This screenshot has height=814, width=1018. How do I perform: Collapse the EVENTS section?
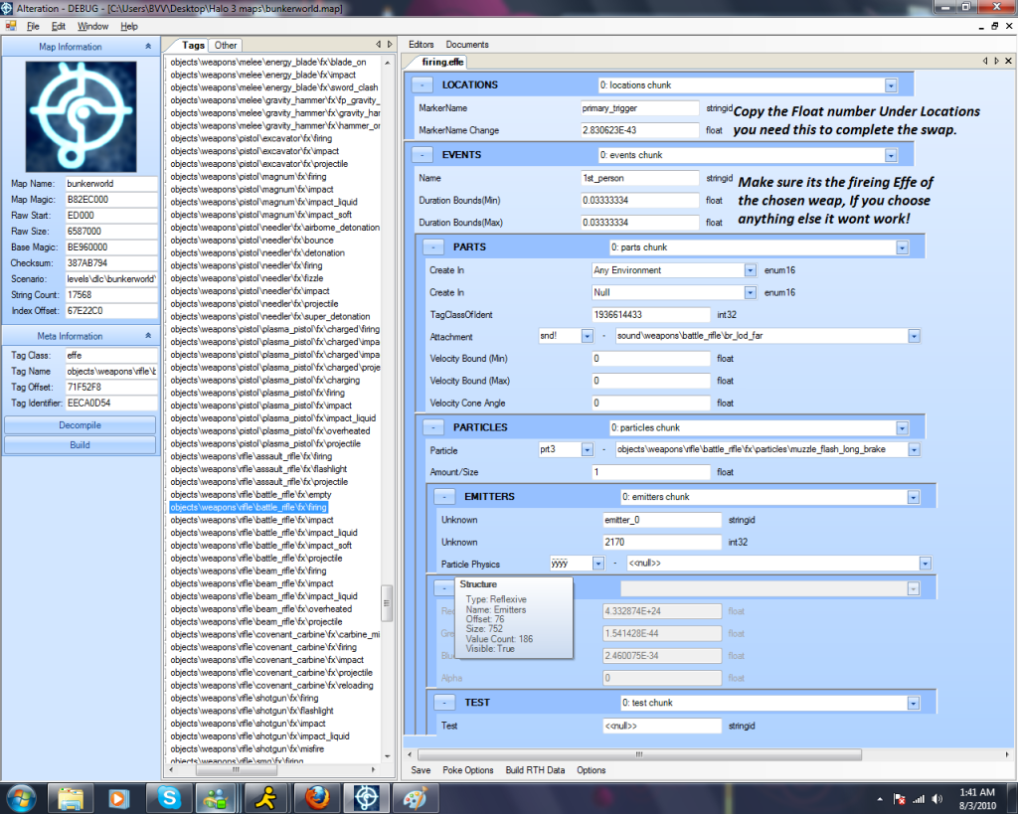coord(422,155)
